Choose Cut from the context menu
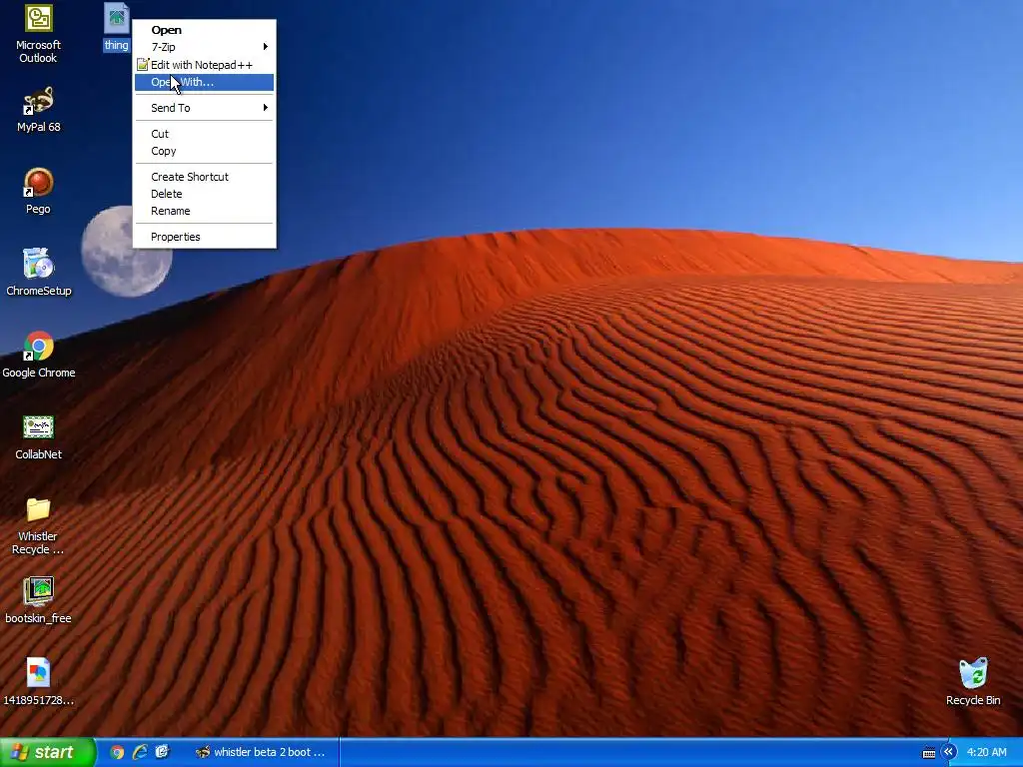 click(x=204, y=134)
